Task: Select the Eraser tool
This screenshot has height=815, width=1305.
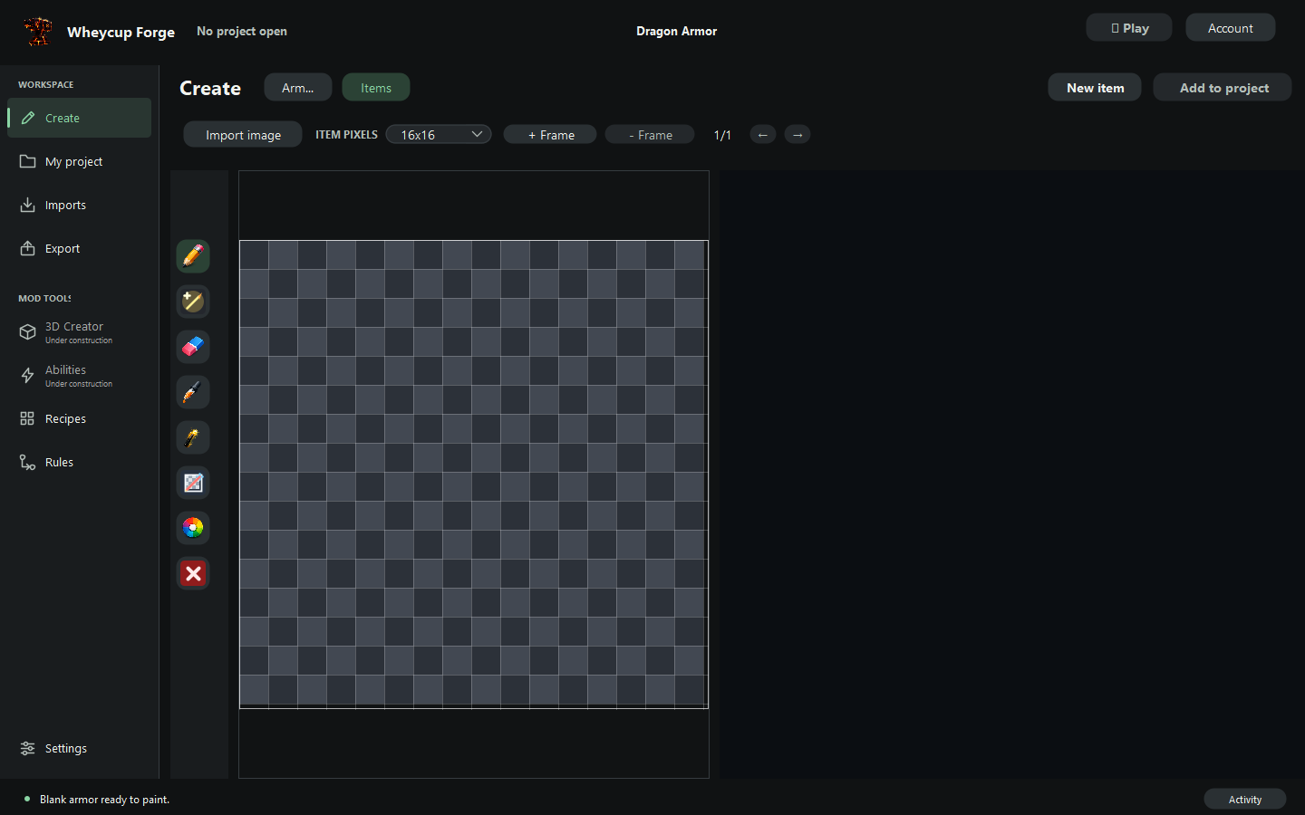Action: [x=193, y=347]
